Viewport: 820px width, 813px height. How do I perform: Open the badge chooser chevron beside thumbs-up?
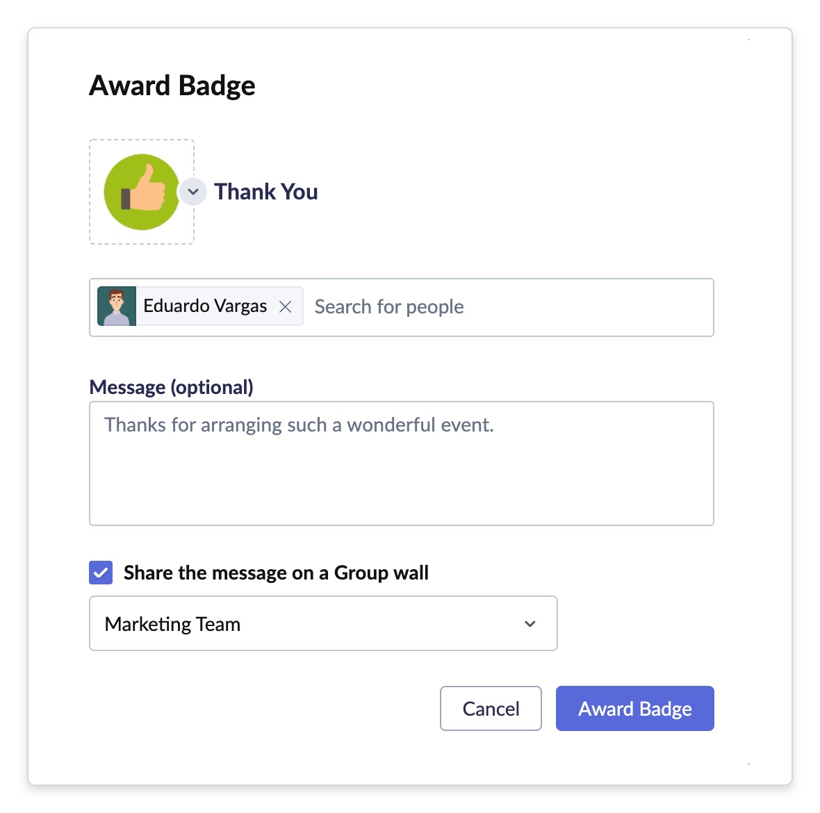coord(193,191)
